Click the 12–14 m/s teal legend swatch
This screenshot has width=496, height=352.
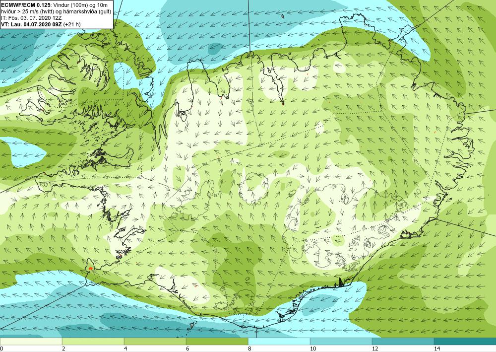pos(403,341)
